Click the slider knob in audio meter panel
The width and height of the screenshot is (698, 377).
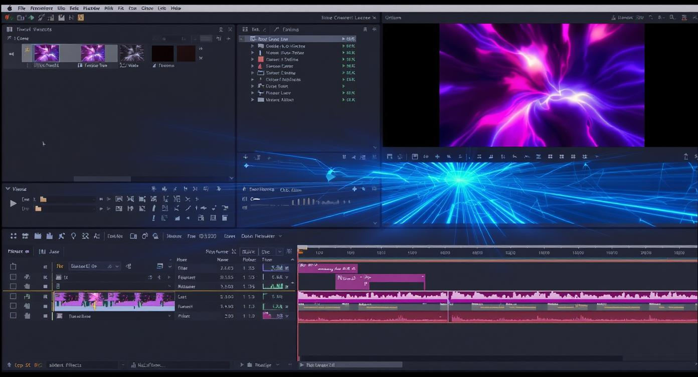click(x=253, y=199)
